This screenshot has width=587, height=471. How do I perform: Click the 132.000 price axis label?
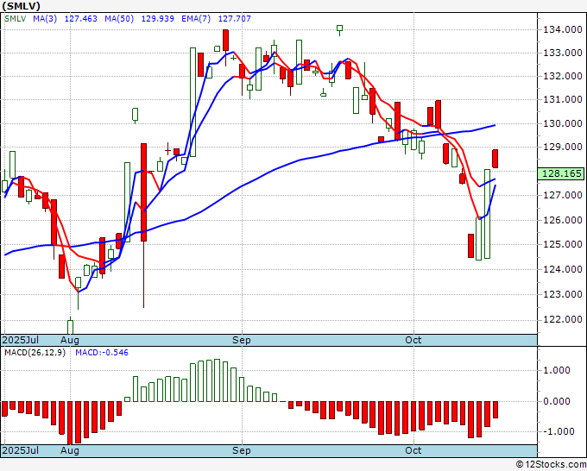[x=563, y=76]
